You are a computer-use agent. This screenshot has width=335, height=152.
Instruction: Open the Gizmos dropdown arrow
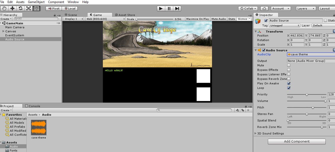(249, 19)
